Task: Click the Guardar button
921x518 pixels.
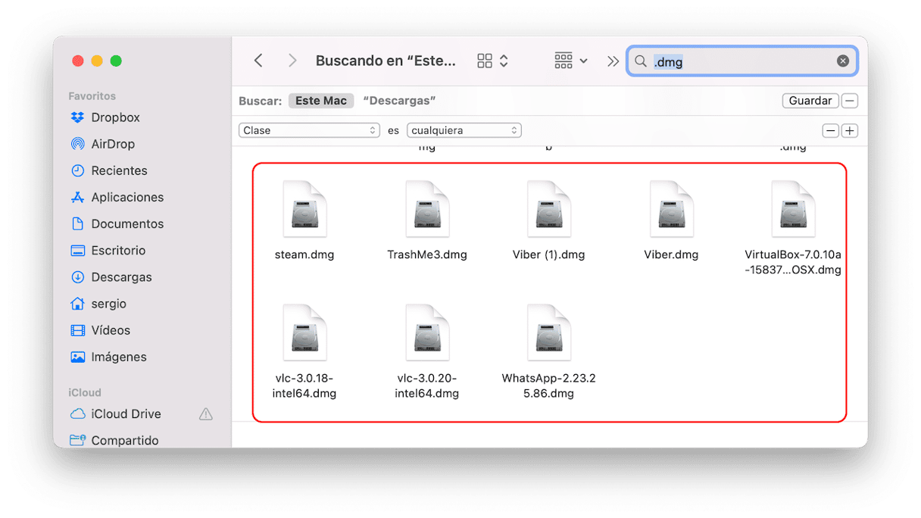Action: point(810,101)
